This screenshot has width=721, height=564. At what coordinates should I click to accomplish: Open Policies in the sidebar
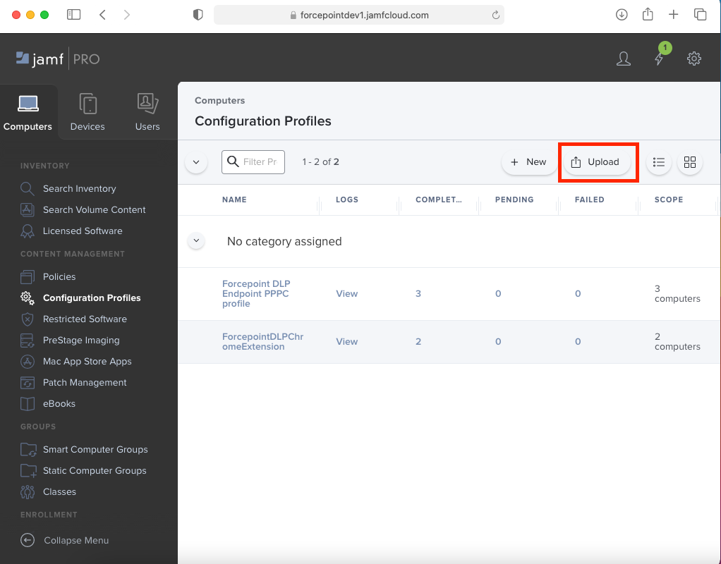coord(59,276)
